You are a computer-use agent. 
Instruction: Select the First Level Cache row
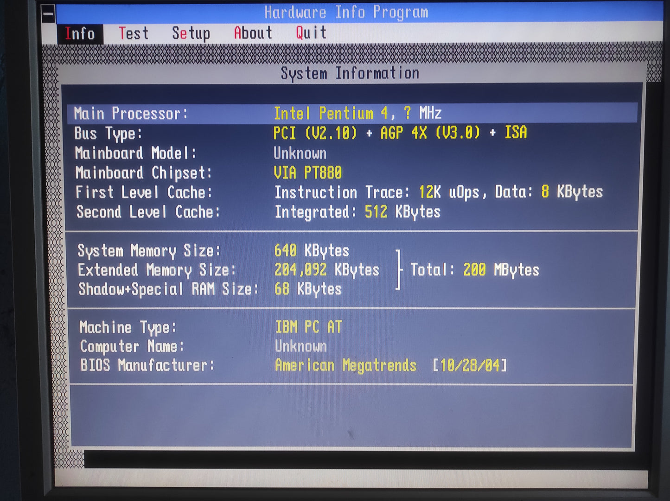coord(352,192)
